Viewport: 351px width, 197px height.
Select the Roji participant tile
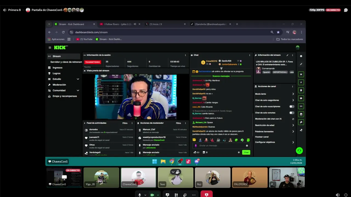click(213, 178)
